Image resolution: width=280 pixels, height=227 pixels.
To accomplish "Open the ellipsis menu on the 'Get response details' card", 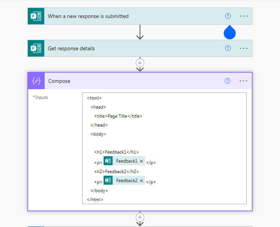I will pos(244,48).
